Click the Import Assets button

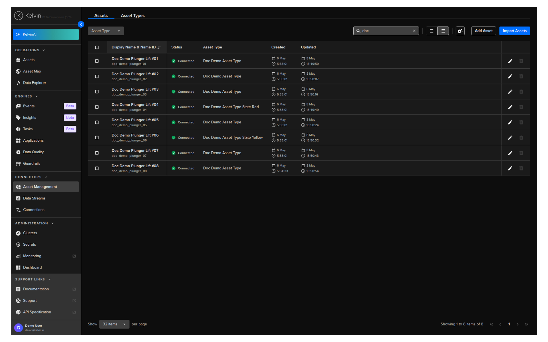coord(514,31)
